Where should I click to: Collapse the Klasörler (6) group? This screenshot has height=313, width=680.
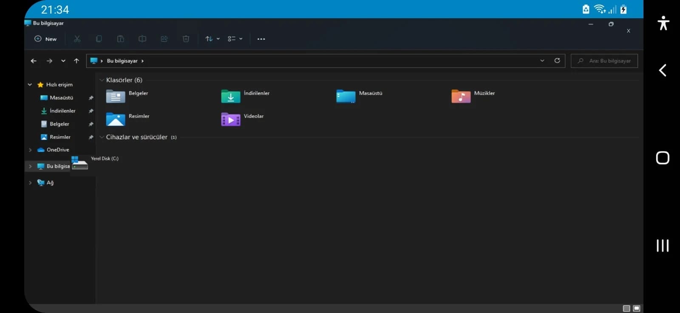click(102, 80)
